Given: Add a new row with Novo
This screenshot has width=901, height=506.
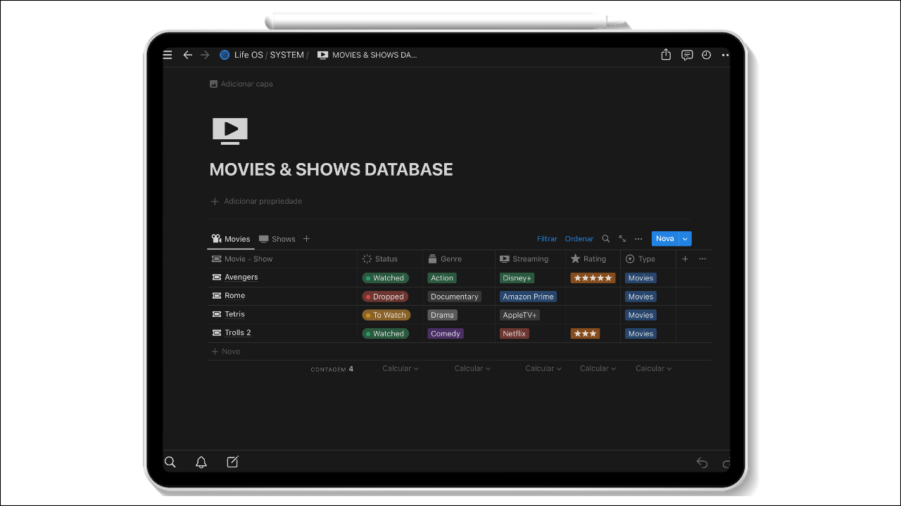Looking at the screenshot, I should tap(227, 351).
